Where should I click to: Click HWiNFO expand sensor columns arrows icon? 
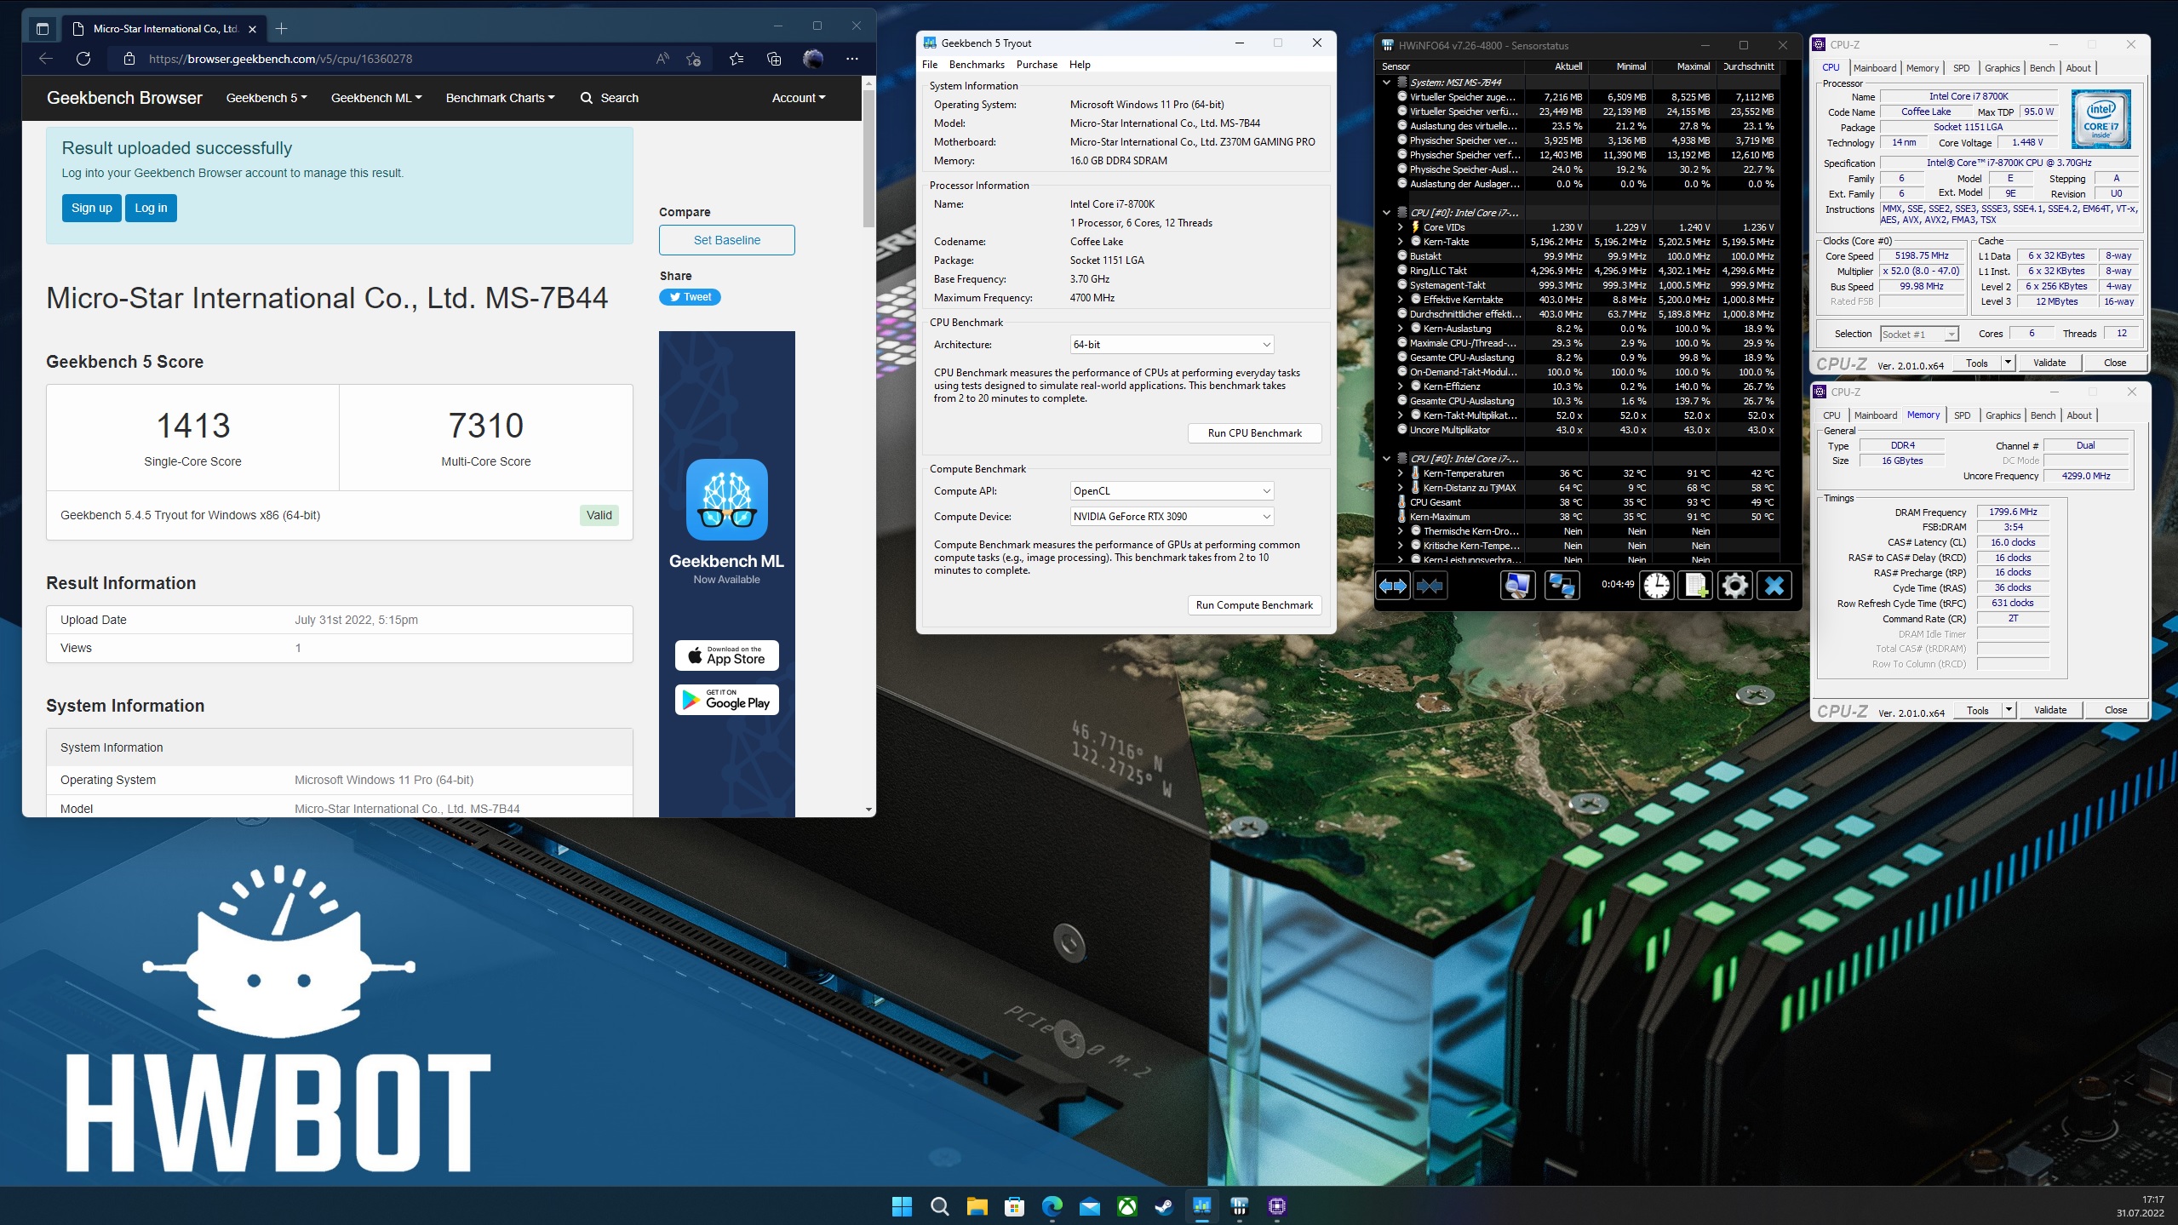pos(1393,586)
